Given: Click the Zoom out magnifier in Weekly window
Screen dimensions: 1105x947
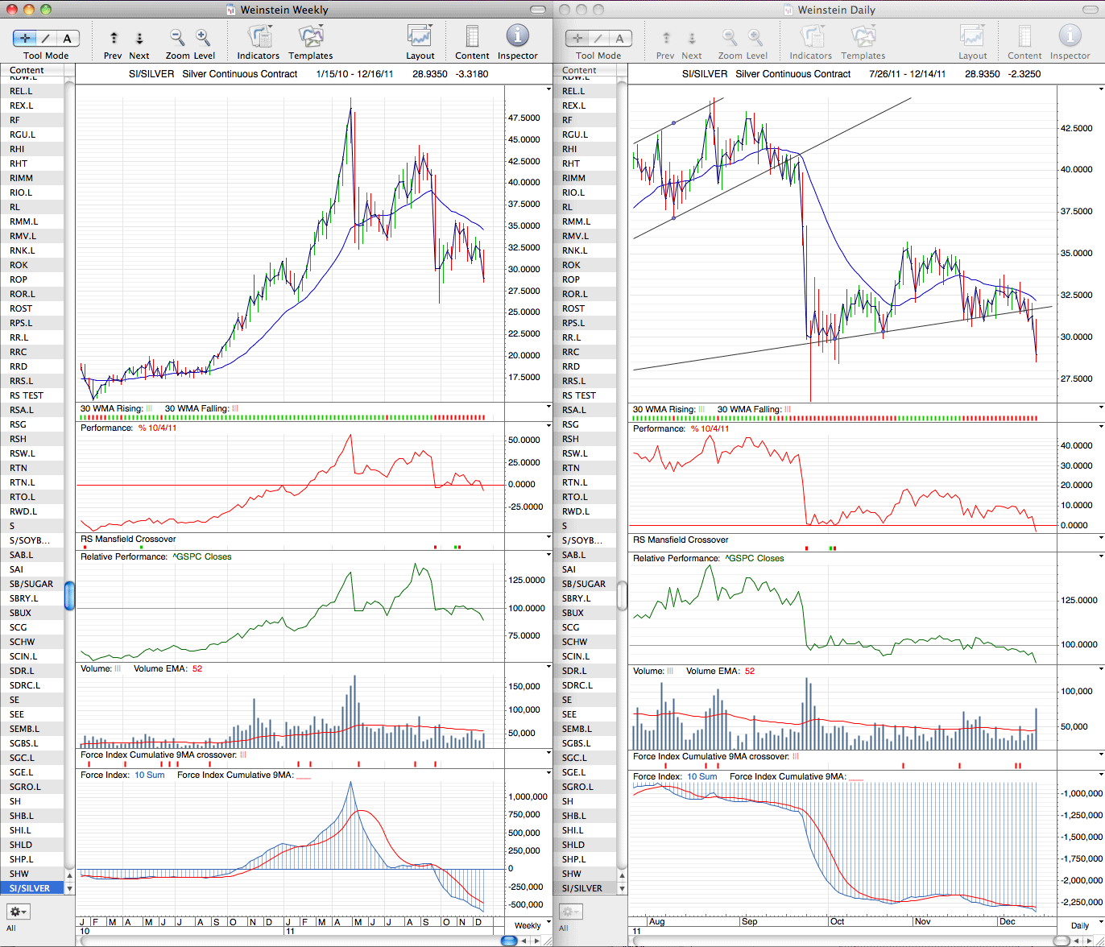Looking at the screenshot, I should pos(177,37).
